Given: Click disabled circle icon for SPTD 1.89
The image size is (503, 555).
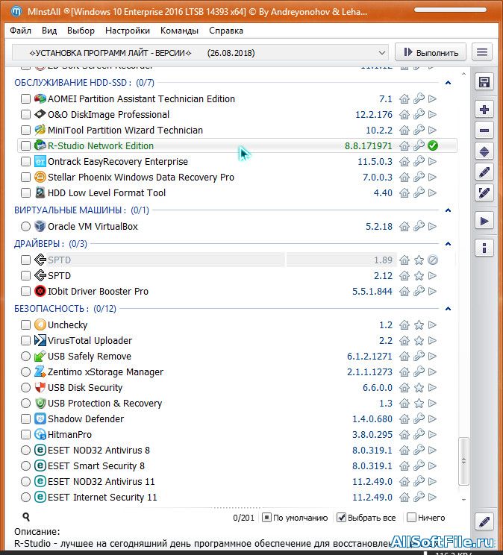Looking at the screenshot, I should pyautogui.click(x=433, y=260).
